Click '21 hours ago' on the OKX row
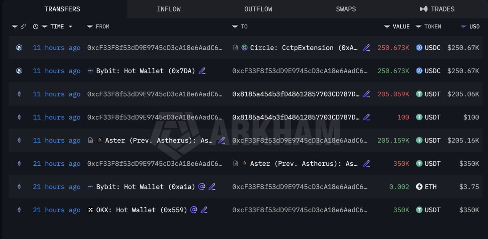 click(x=56, y=210)
